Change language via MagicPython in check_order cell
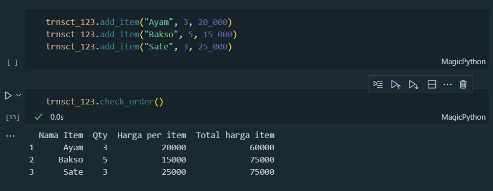Viewport: 493px width, 191px height. pos(463,117)
